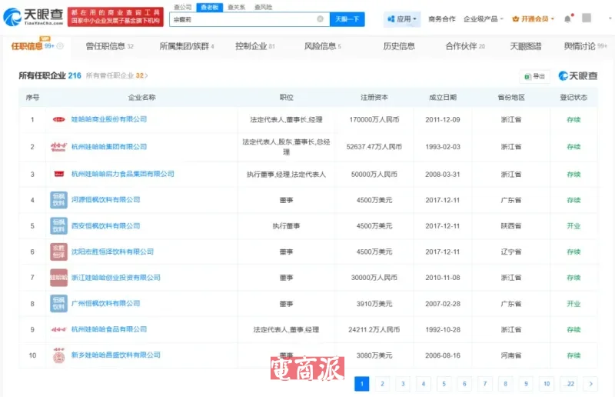Go to page 3
The height and width of the screenshot is (397, 615).
[403, 384]
